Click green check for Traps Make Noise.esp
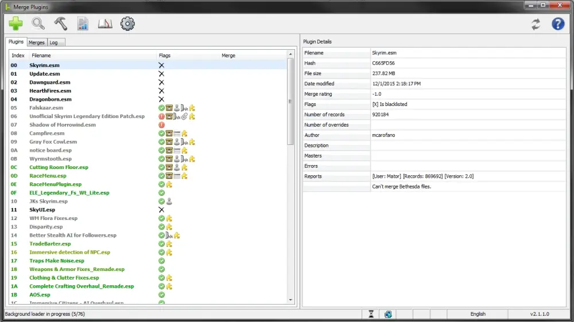Screen dimensions: 574x322 [161, 261]
